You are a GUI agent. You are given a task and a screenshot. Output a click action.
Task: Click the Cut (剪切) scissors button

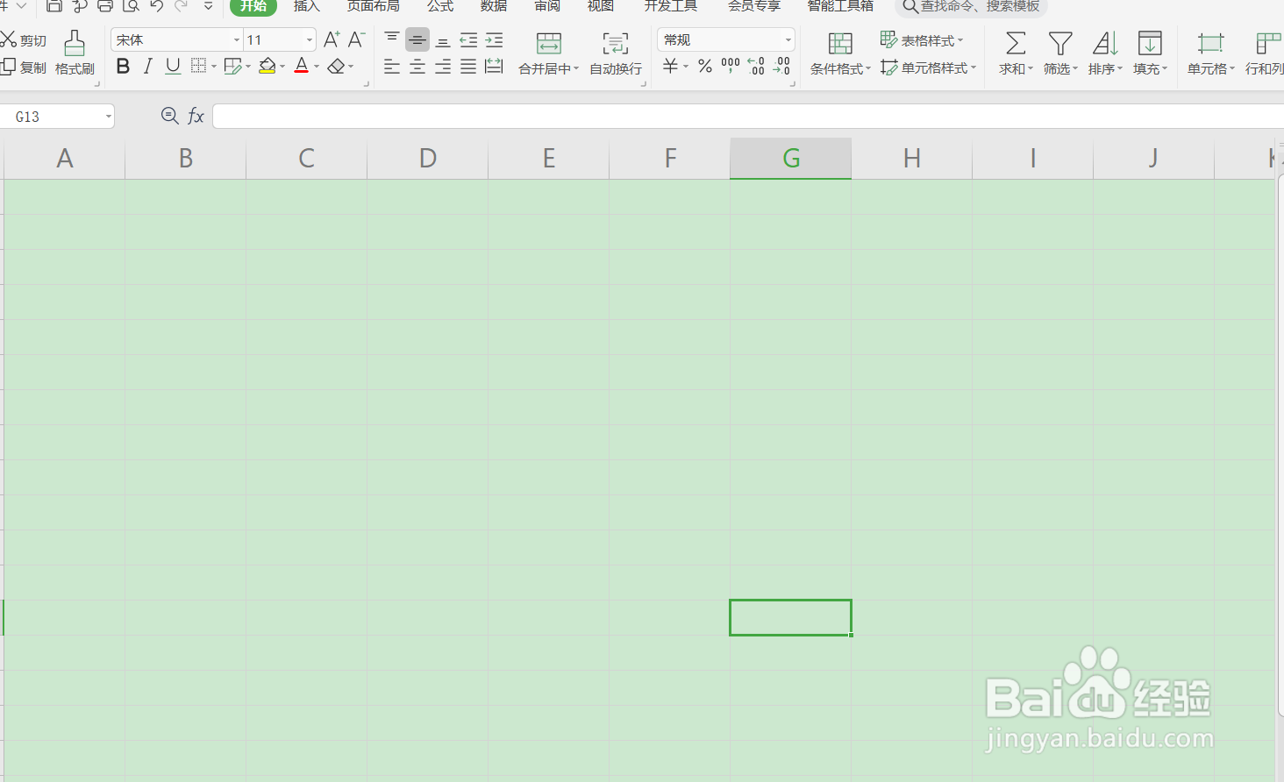(24, 40)
